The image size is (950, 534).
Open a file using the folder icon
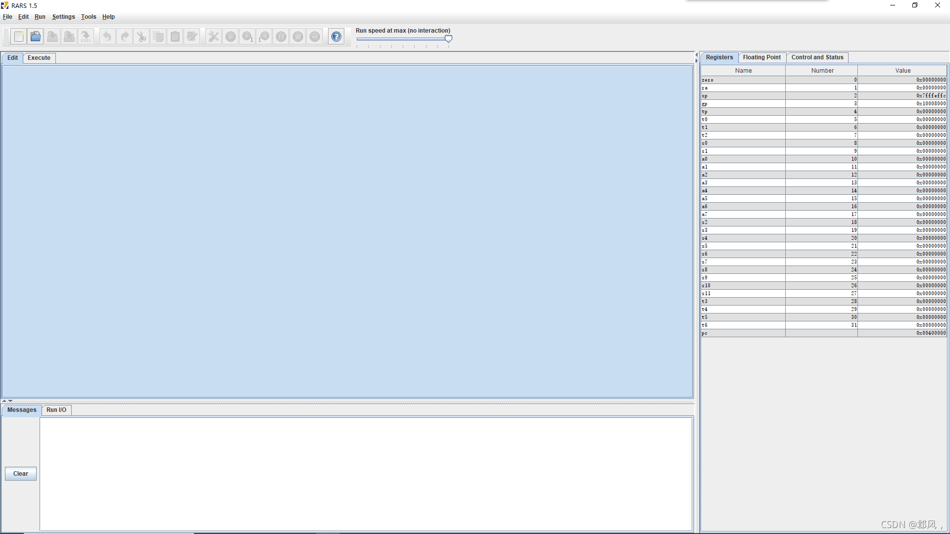click(x=35, y=36)
